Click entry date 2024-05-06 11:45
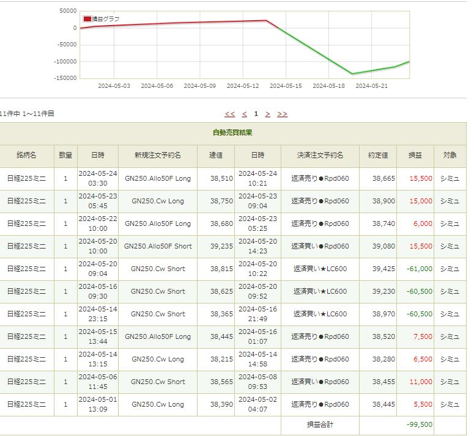Image resolution: width=474 pixels, height=436 pixels. coord(98,382)
